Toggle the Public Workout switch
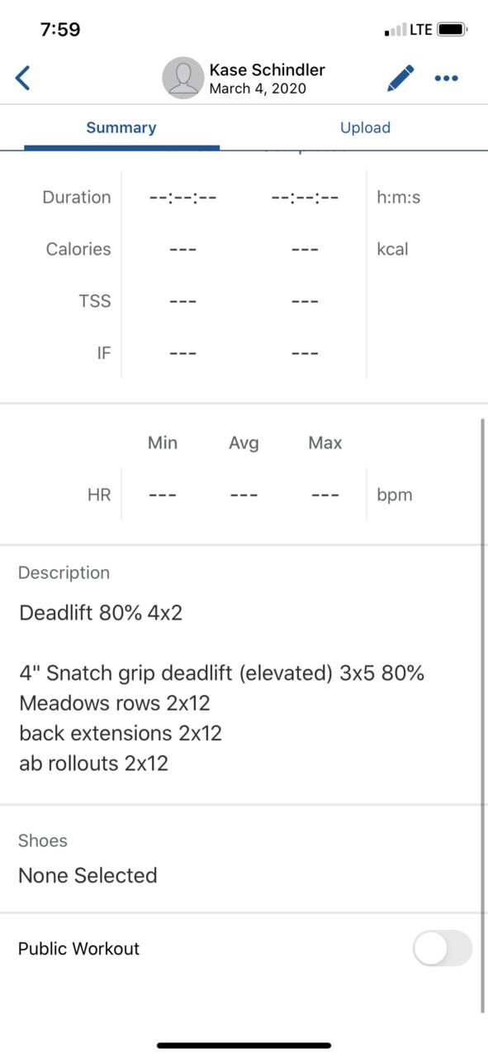Viewport: 488px width, 1058px height. [443, 948]
